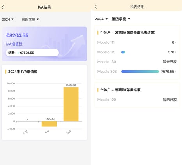The image size is (182, 165).
Task: Open 第四季度 quarter dropdown on IVA结果
Action: 30,19
